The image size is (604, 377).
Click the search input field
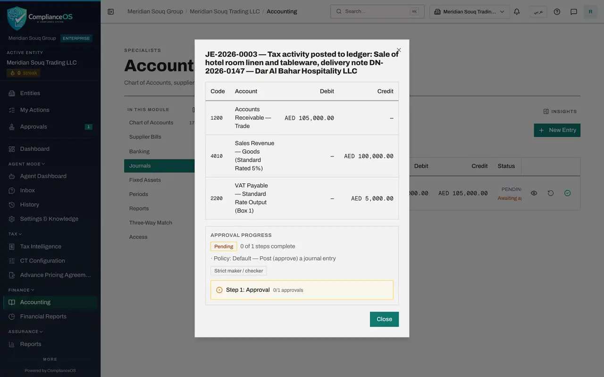377,12
